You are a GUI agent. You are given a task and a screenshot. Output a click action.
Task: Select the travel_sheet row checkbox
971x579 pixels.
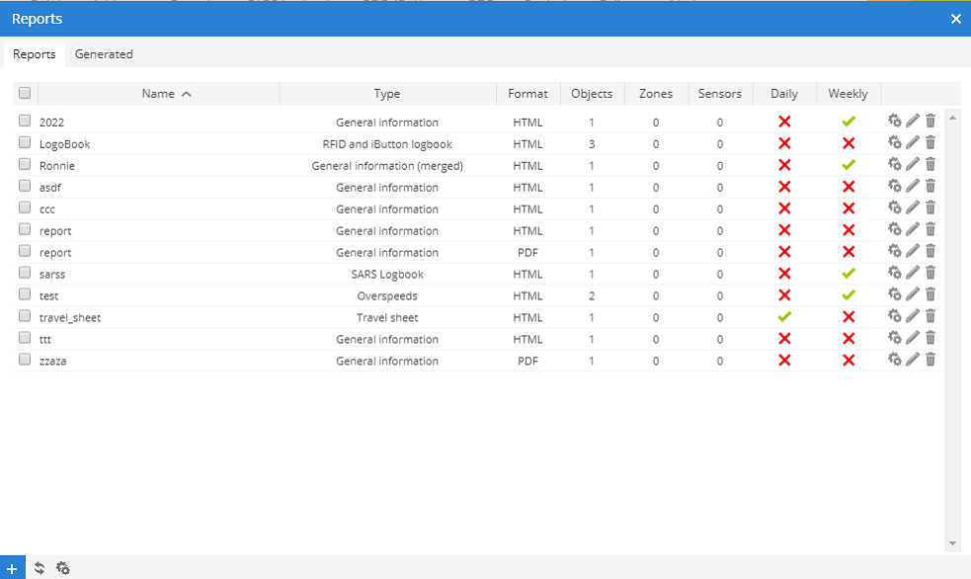(25, 317)
